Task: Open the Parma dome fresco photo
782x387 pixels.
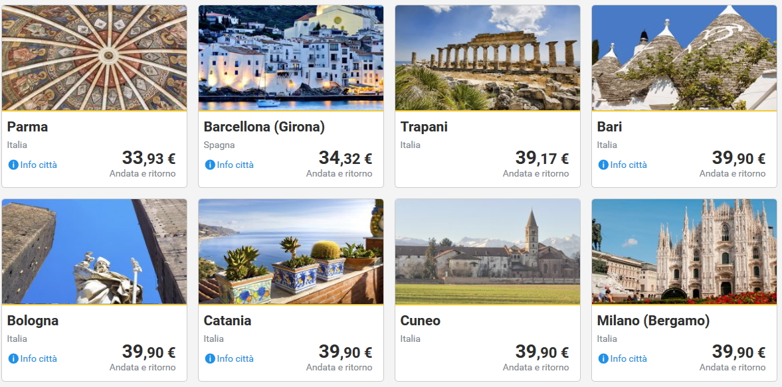Action: [x=94, y=58]
